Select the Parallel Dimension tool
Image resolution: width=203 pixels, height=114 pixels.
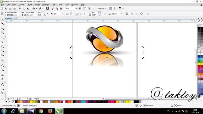pyautogui.click(x=2, y=65)
